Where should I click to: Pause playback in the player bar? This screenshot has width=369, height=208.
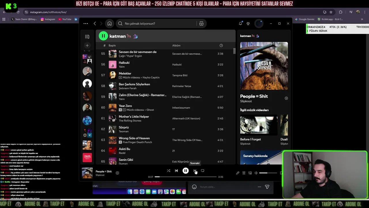(186, 171)
